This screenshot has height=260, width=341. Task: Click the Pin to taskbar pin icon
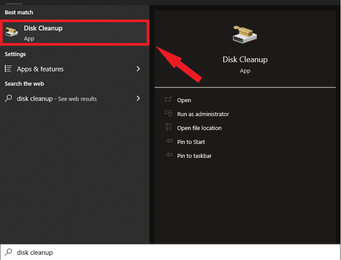coord(169,155)
